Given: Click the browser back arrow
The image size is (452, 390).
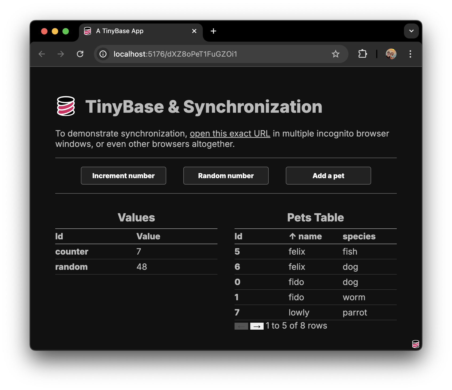Looking at the screenshot, I should pyautogui.click(x=42, y=54).
